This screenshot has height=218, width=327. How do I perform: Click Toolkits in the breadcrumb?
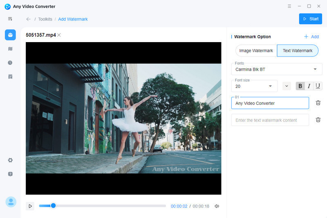45,19
